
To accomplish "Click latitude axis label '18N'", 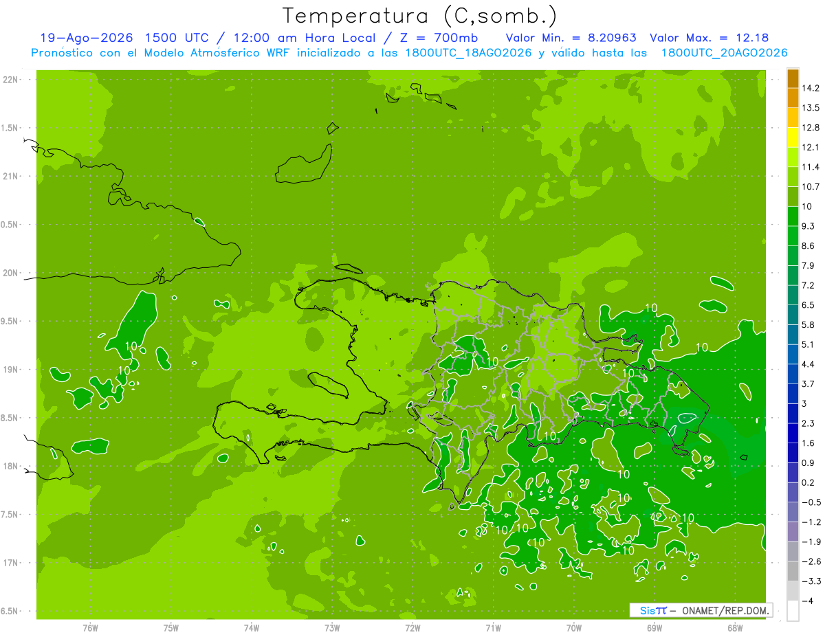I will click(12, 467).
